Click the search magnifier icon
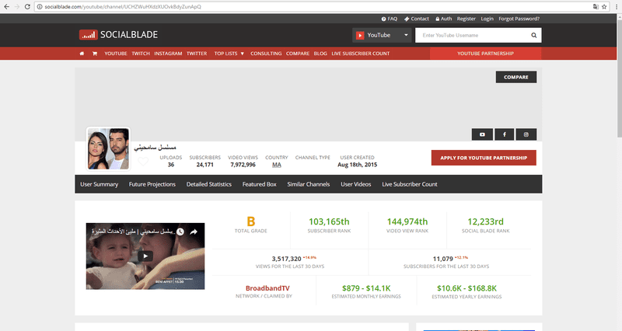 point(533,36)
